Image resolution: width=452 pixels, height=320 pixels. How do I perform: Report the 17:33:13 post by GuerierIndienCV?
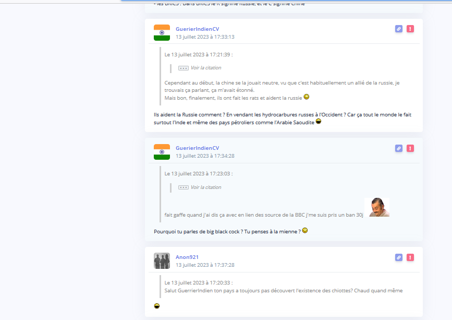coord(410,29)
